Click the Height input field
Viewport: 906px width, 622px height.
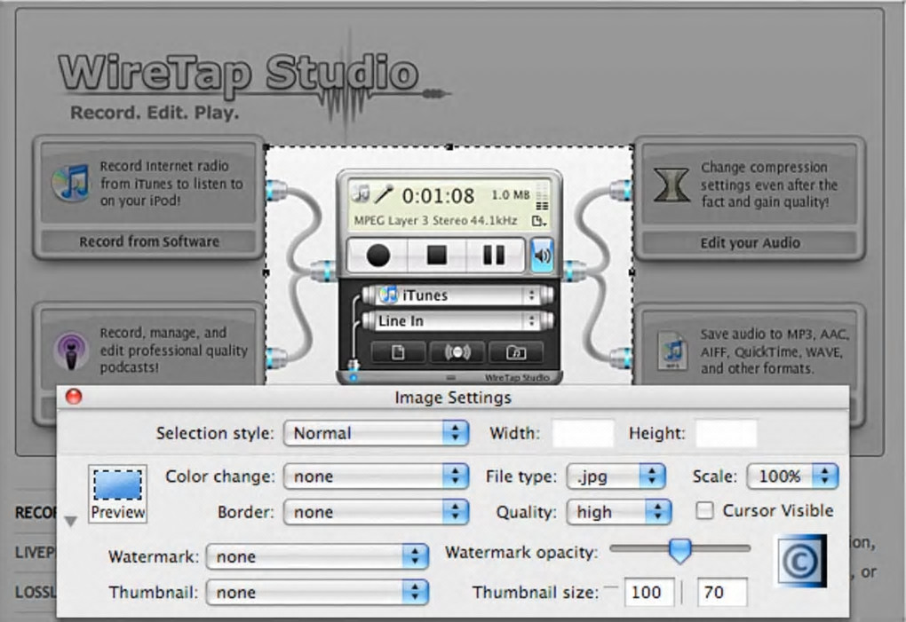click(x=727, y=433)
